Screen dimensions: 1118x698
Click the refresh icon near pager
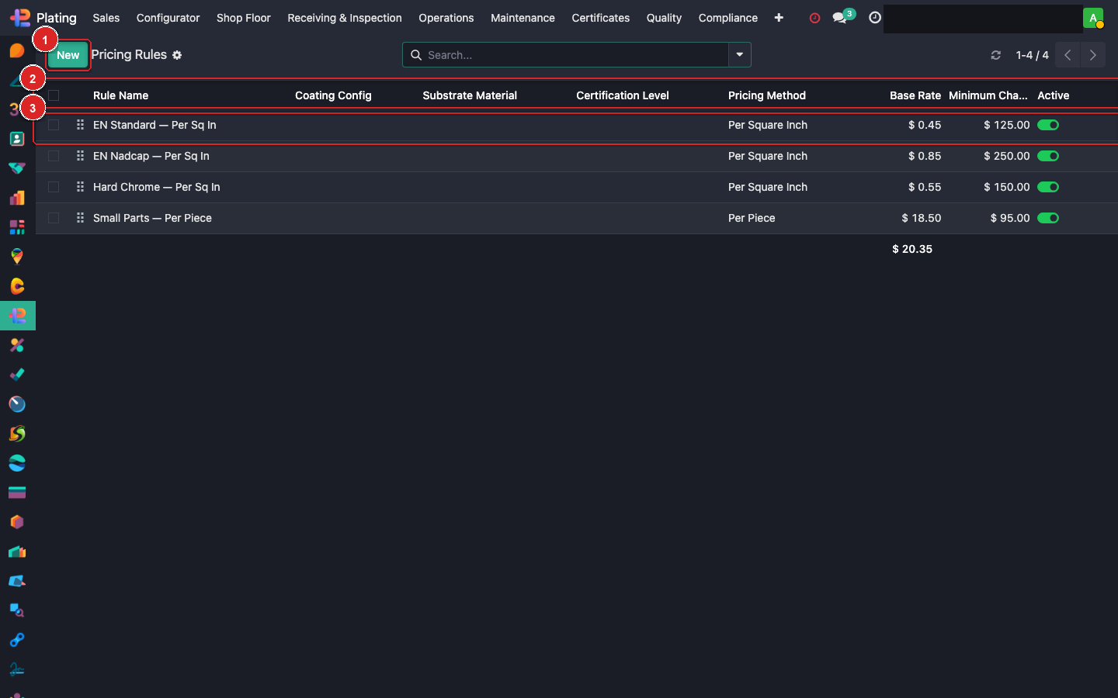click(x=996, y=55)
